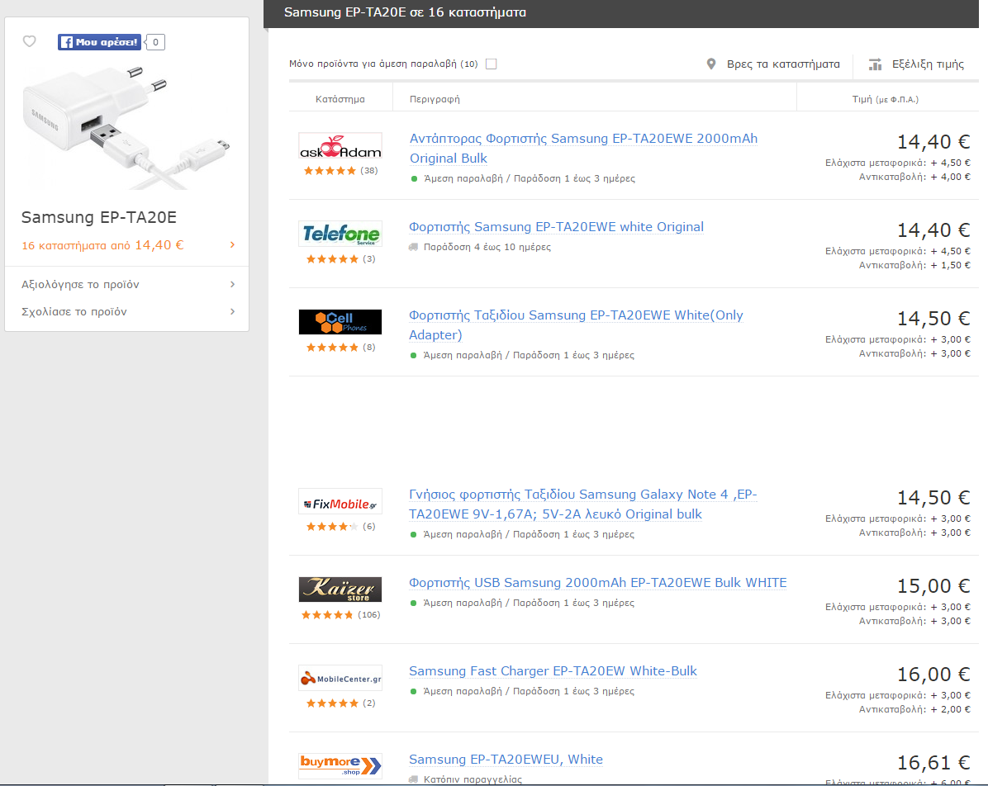Click the Facebook 'Μου αρέσει!' like button

click(x=100, y=42)
